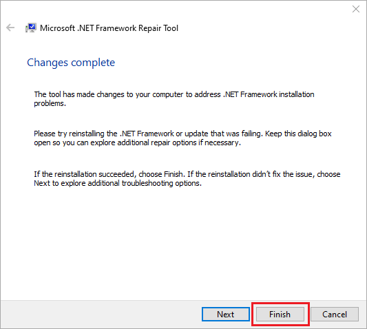The image size is (367, 329).
Task: Click the .NET Repair Tool computer icon
Action: (31, 28)
